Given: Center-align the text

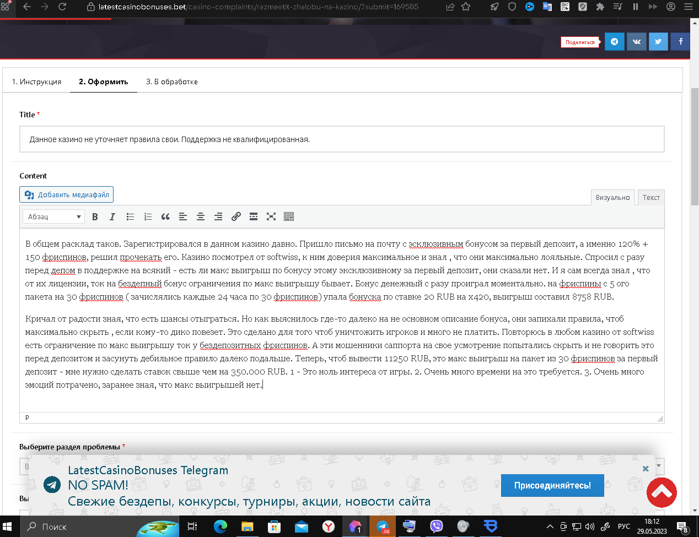Looking at the screenshot, I should [201, 216].
